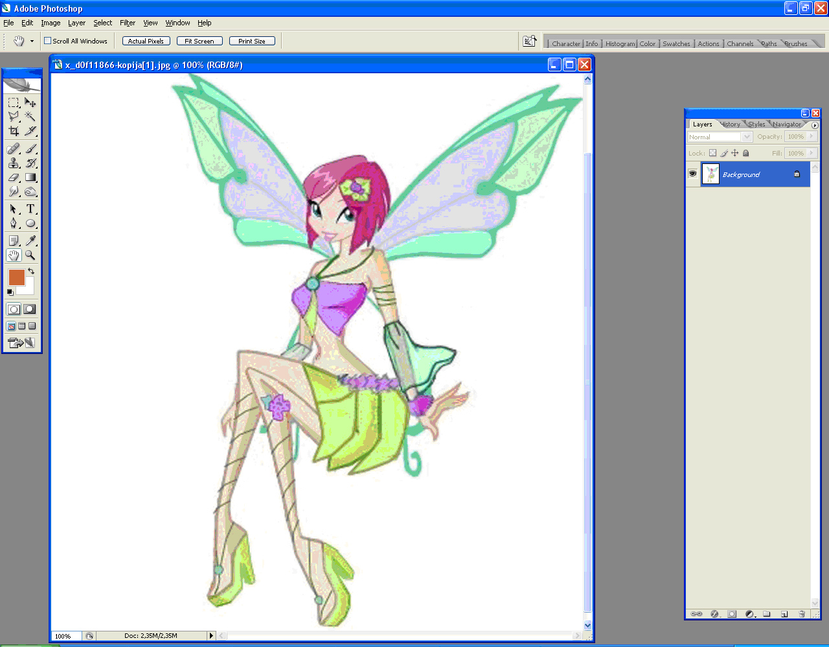Toggle lock all padlock icon
The height and width of the screenshot is (647, 829).
[745, 153]
